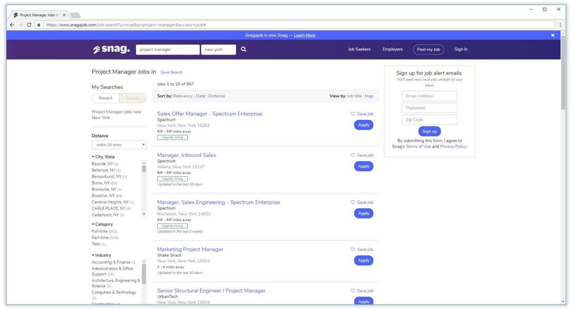Open the Chrome three-dot menu
Image resolution: width=572 pixels, height=309 pixels.
pyautogui.click(x=560, y=25)
